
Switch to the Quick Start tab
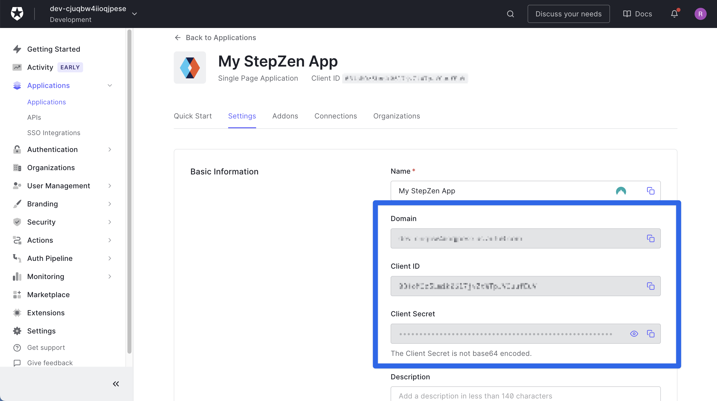pos(193,116)
